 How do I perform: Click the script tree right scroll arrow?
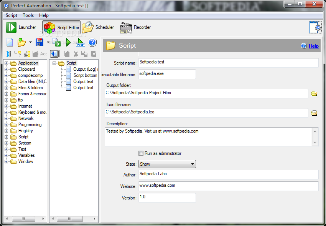95,219
